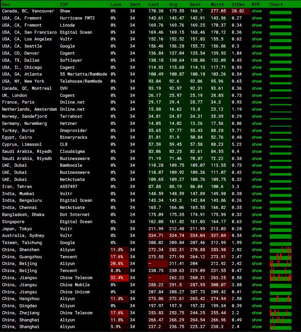
Task: Click the chart in Beijing Tencent row
Action: 280,271
